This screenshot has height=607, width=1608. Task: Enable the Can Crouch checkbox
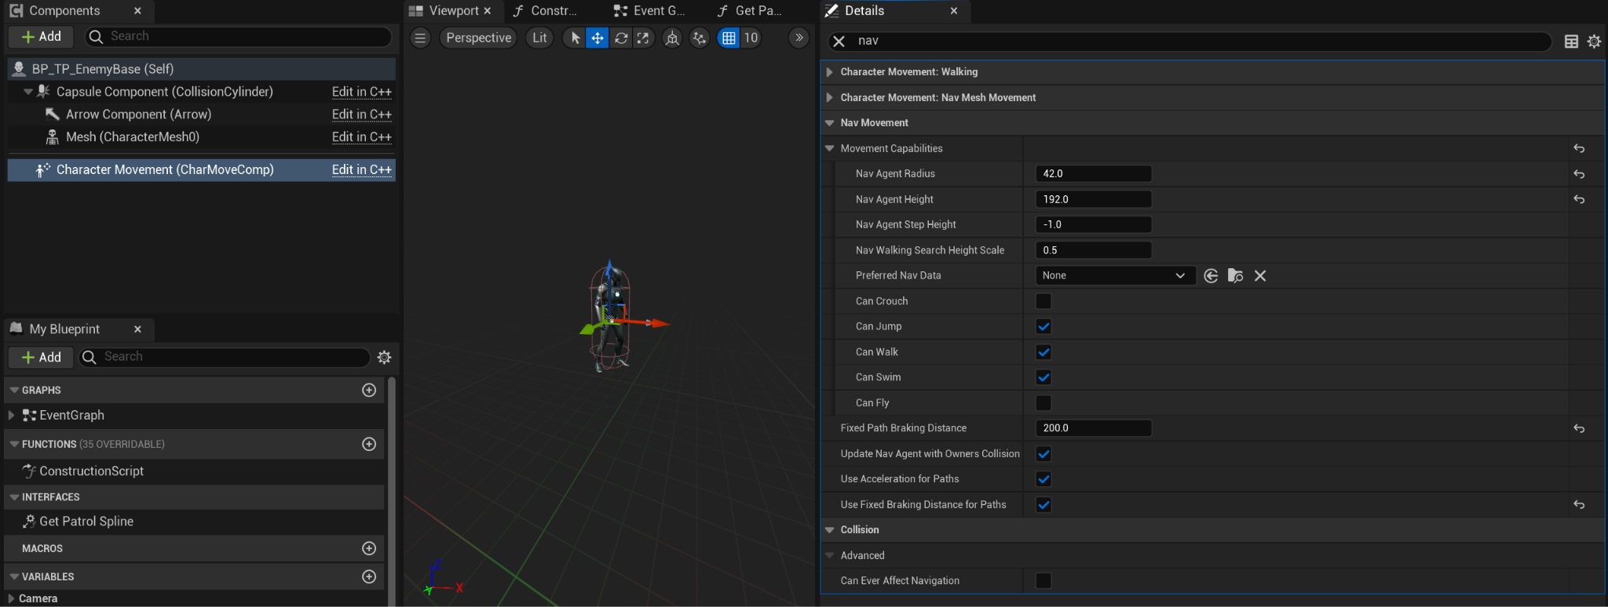coord(1043,301)
